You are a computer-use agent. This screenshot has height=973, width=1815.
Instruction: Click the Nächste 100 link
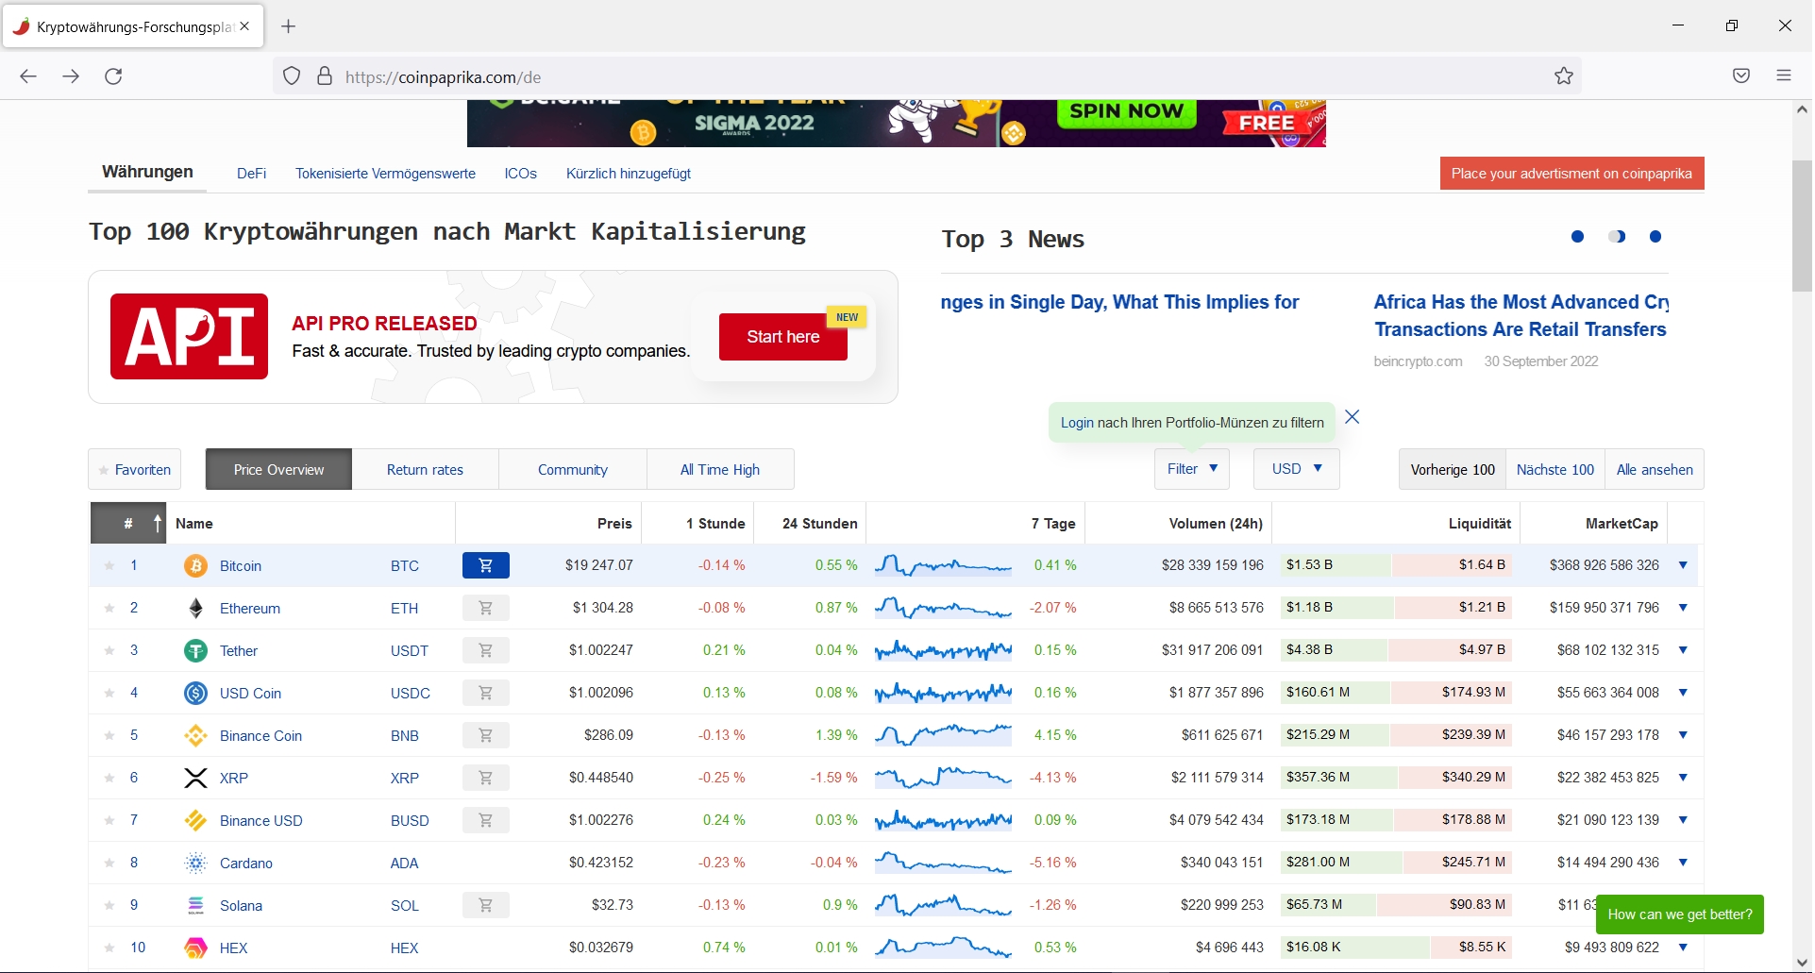(x=1555, y=469)
